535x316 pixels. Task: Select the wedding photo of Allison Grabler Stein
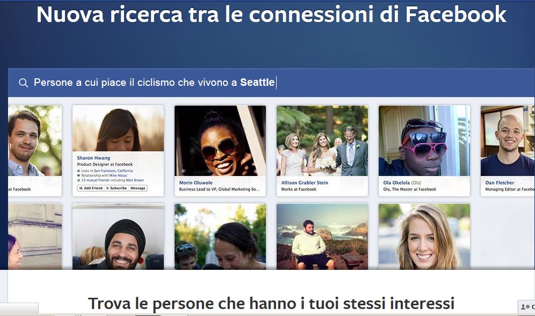click(x=322, y=141)
